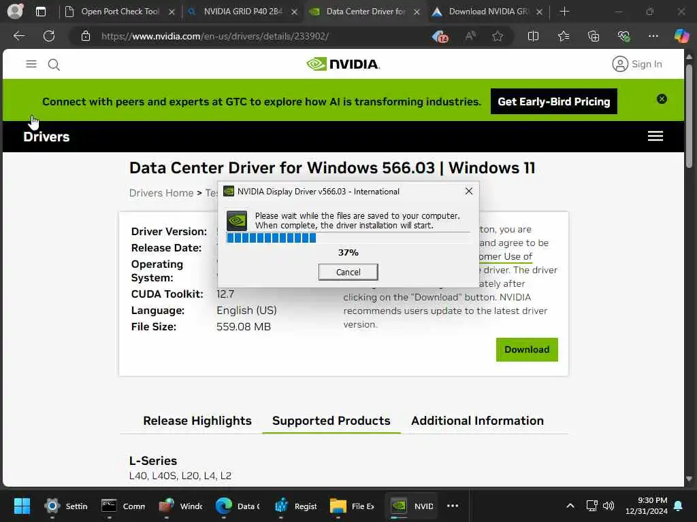The height and width of the screenshot is (522, 697).
Task: Open NVIDIA site search
Action: point(54,65)
